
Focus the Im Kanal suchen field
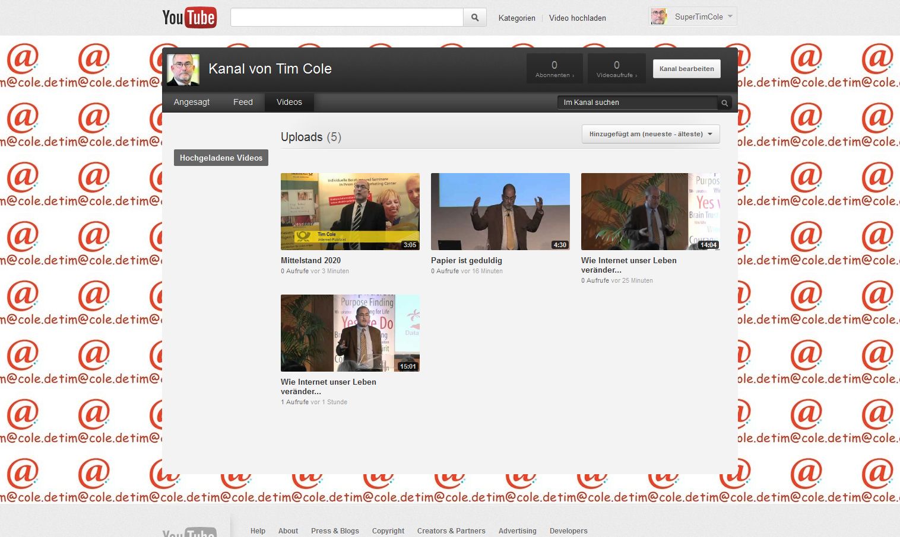click(x=637, y=103)
